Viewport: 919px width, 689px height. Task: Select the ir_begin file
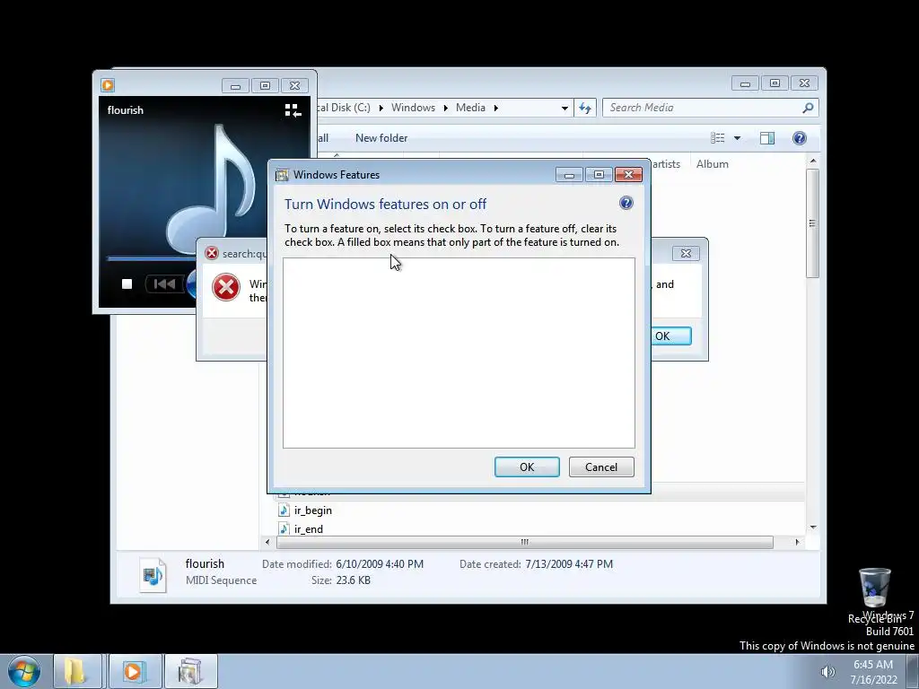click(x=313, y=510)
